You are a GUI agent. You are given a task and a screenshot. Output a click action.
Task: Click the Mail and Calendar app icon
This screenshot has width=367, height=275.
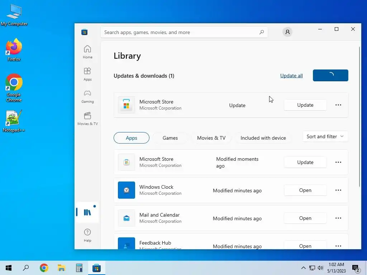(127, 218)
